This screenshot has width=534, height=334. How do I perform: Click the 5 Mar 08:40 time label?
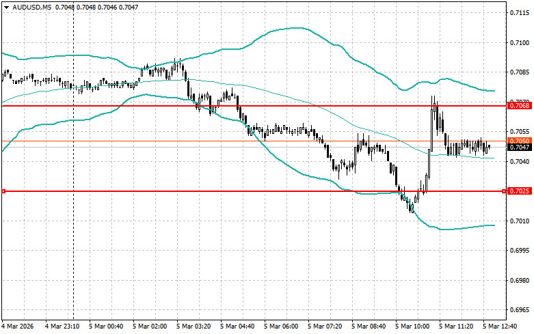point(369,326)
